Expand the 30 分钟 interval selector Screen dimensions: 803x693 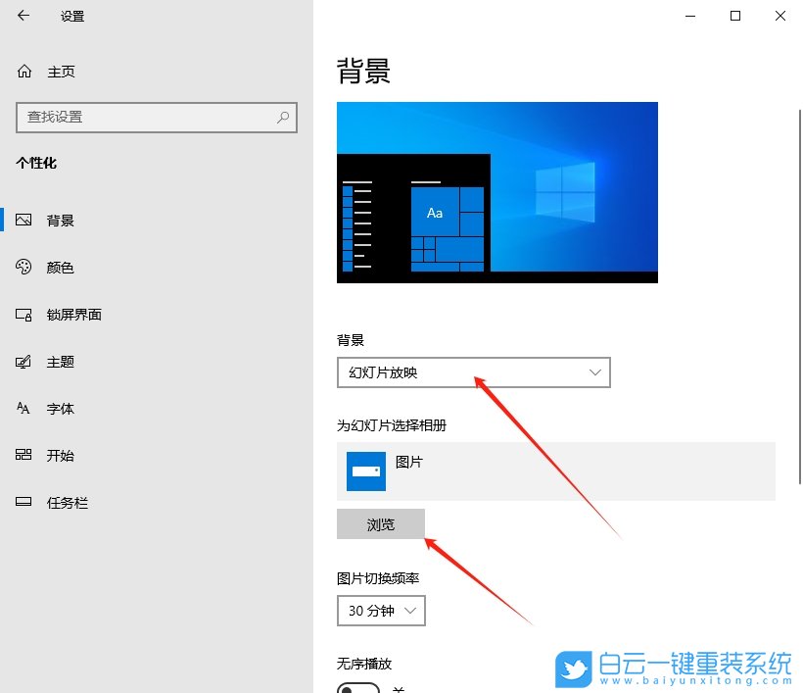(381, 611)
